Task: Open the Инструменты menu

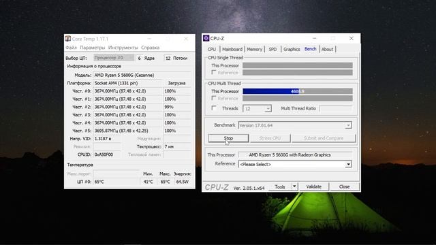Action: pos(123,48)
